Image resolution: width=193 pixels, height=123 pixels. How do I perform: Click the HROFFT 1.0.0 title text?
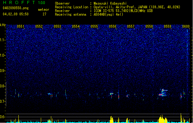coord(24,2)
